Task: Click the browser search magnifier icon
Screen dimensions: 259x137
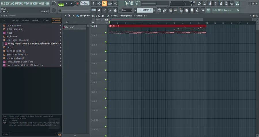Action: [x=60, y=135]
